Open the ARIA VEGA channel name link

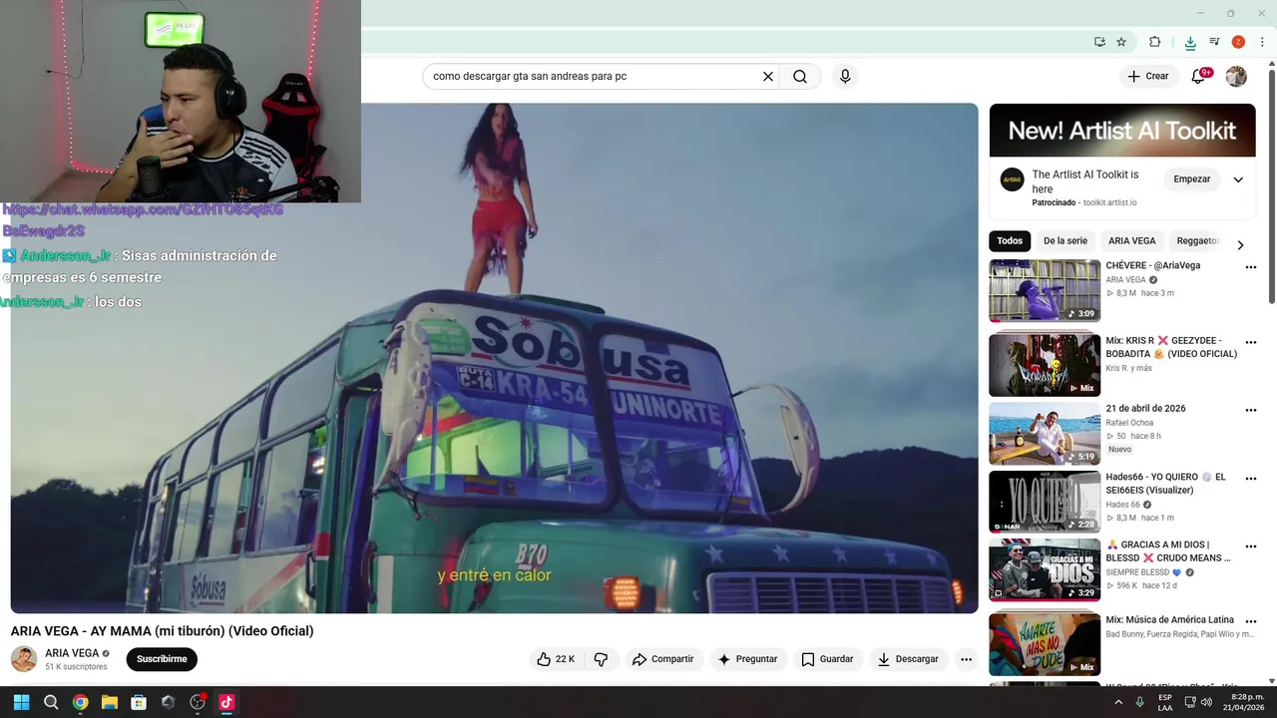pos(72,653)
